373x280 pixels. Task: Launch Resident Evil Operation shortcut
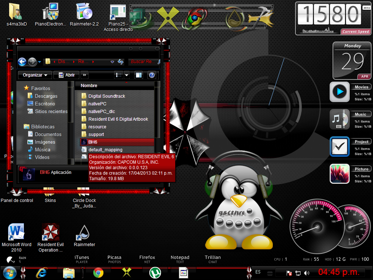coord(50,232)
